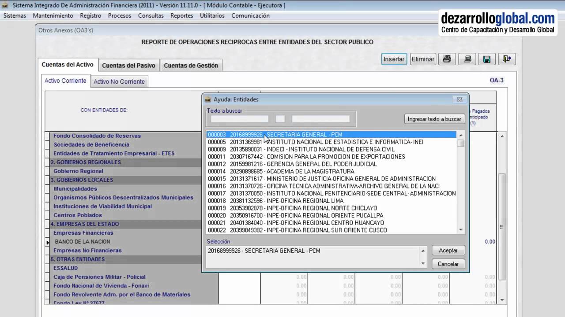Select MINISTERIO DE JUSTICIA-OFICINA GENERAL DE ADMINISTRACION
The width and height of the screenshot is (565, 317).
coord(331,179)
